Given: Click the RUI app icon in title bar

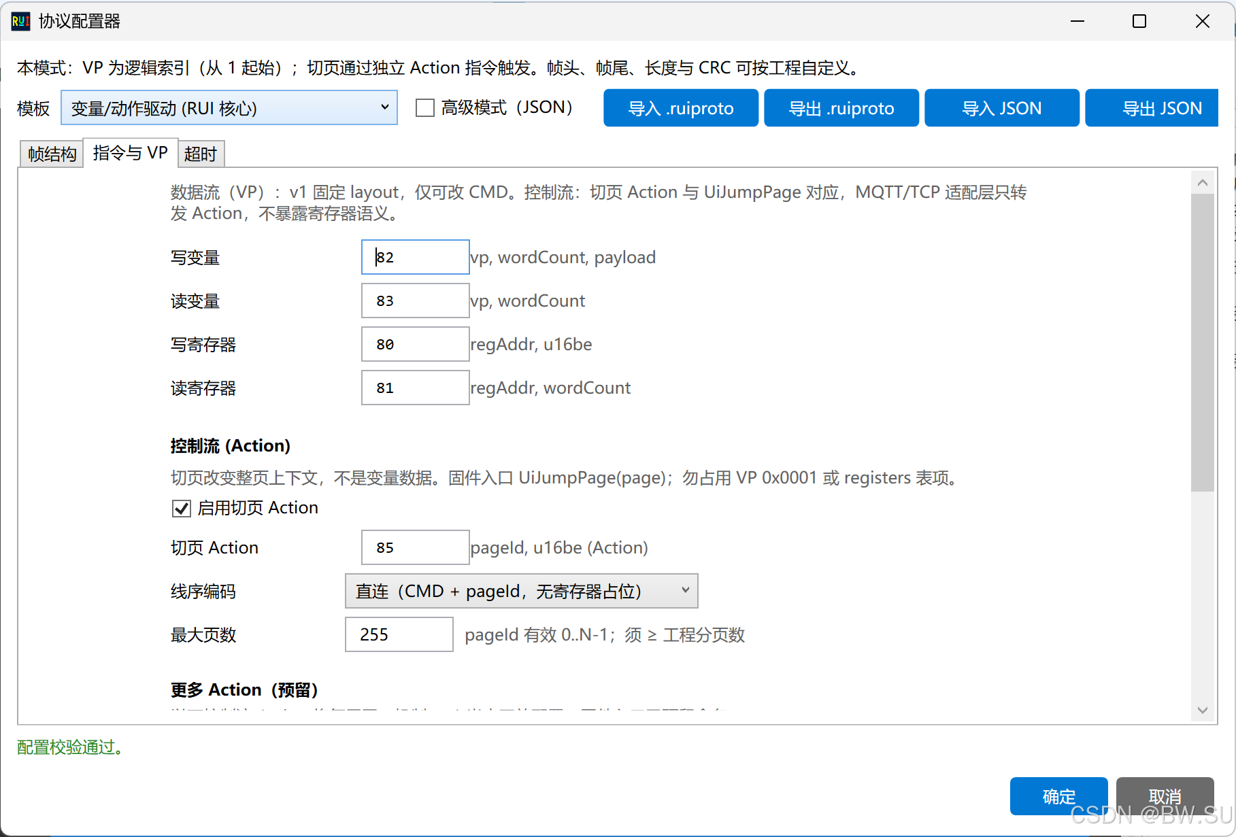Looking at the screenshot, I should (20, 21).
